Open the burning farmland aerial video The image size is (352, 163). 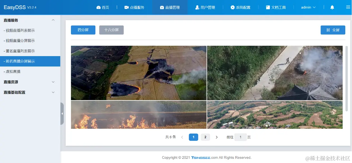[x=139, y=73]
